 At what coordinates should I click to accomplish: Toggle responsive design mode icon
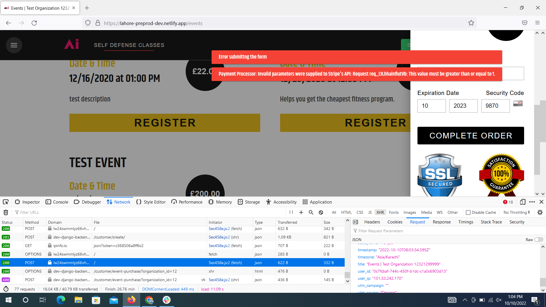pos(522,202)
